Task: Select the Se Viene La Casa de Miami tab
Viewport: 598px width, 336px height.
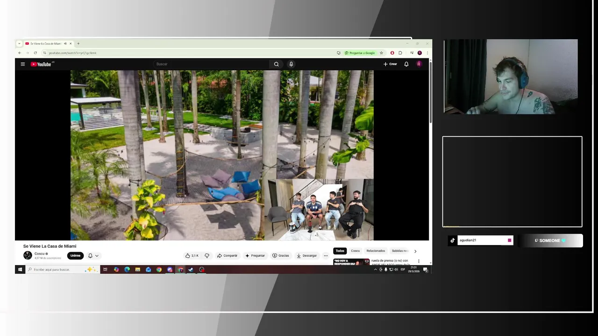Action: click(45, 43)
